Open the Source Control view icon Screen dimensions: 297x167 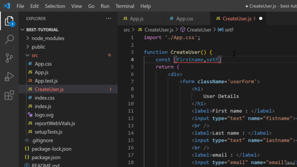click(9, 58)
